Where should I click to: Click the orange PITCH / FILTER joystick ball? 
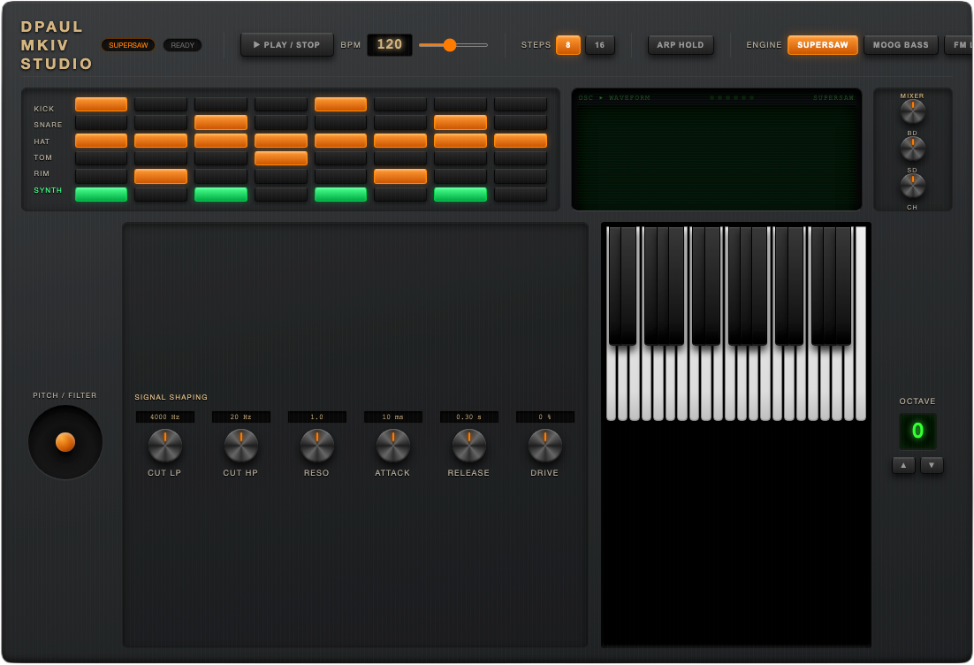click(65, 442)
